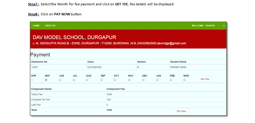Open the PAID FEE menu item
The image size is (255, 123).
tap(50, 26)
